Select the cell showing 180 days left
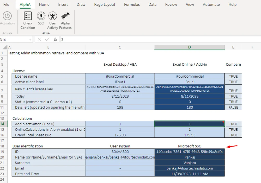 pos(190,107)
